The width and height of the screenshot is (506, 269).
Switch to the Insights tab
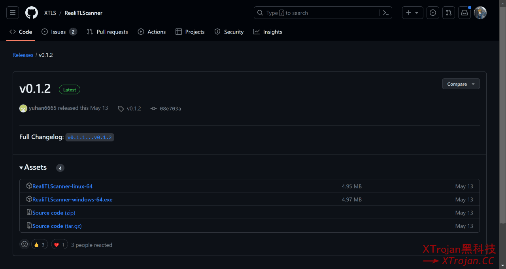pyautogui.click(x=268, y=32)
